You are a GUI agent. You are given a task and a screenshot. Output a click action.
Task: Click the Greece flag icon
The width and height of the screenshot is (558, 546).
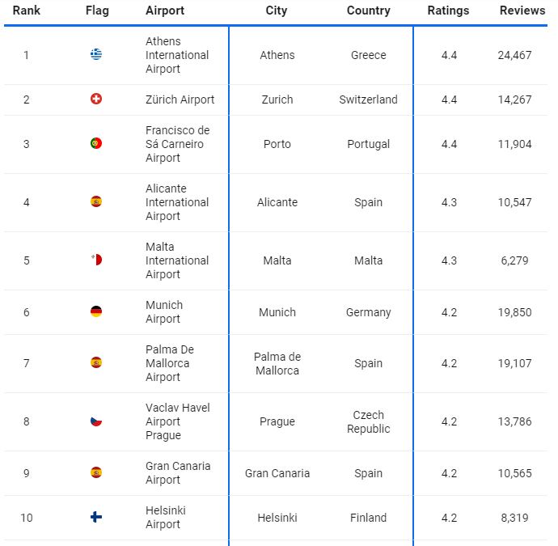pos(96,55)
